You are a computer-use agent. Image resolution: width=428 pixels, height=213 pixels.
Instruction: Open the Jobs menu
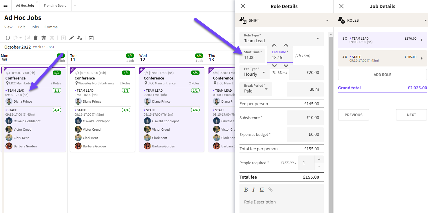pyautogui.click(x=35, y=27)
